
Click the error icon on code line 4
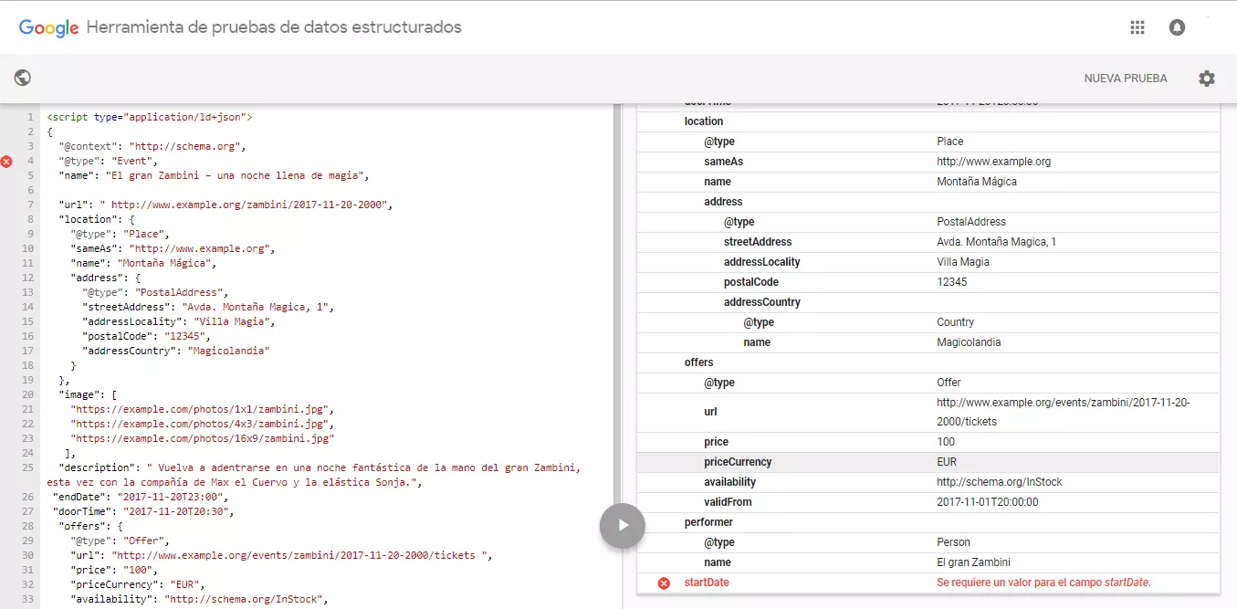click(7, 162)
